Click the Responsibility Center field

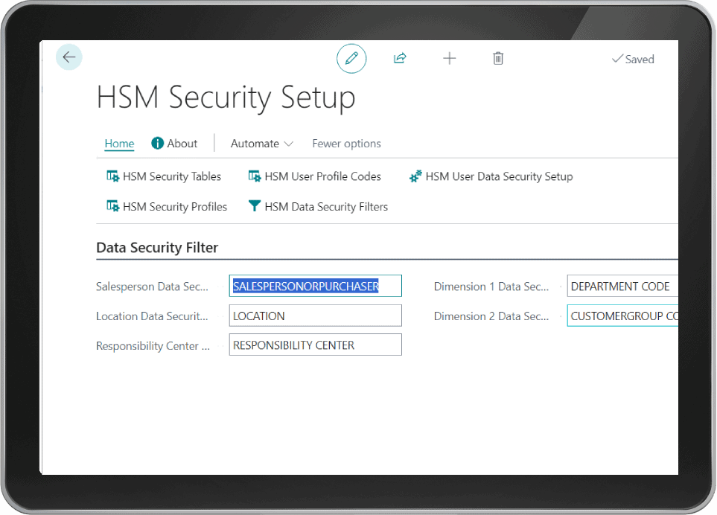coord(316,345)
